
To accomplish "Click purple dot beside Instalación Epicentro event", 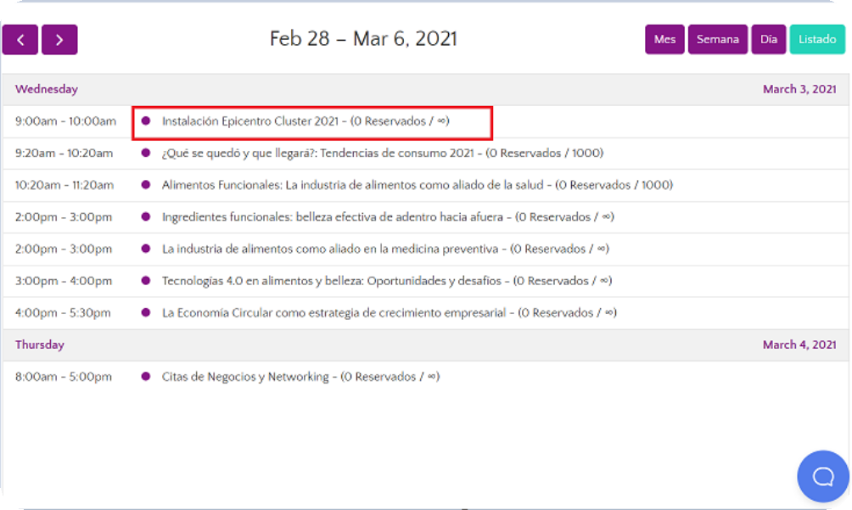I will coord(146,121).
